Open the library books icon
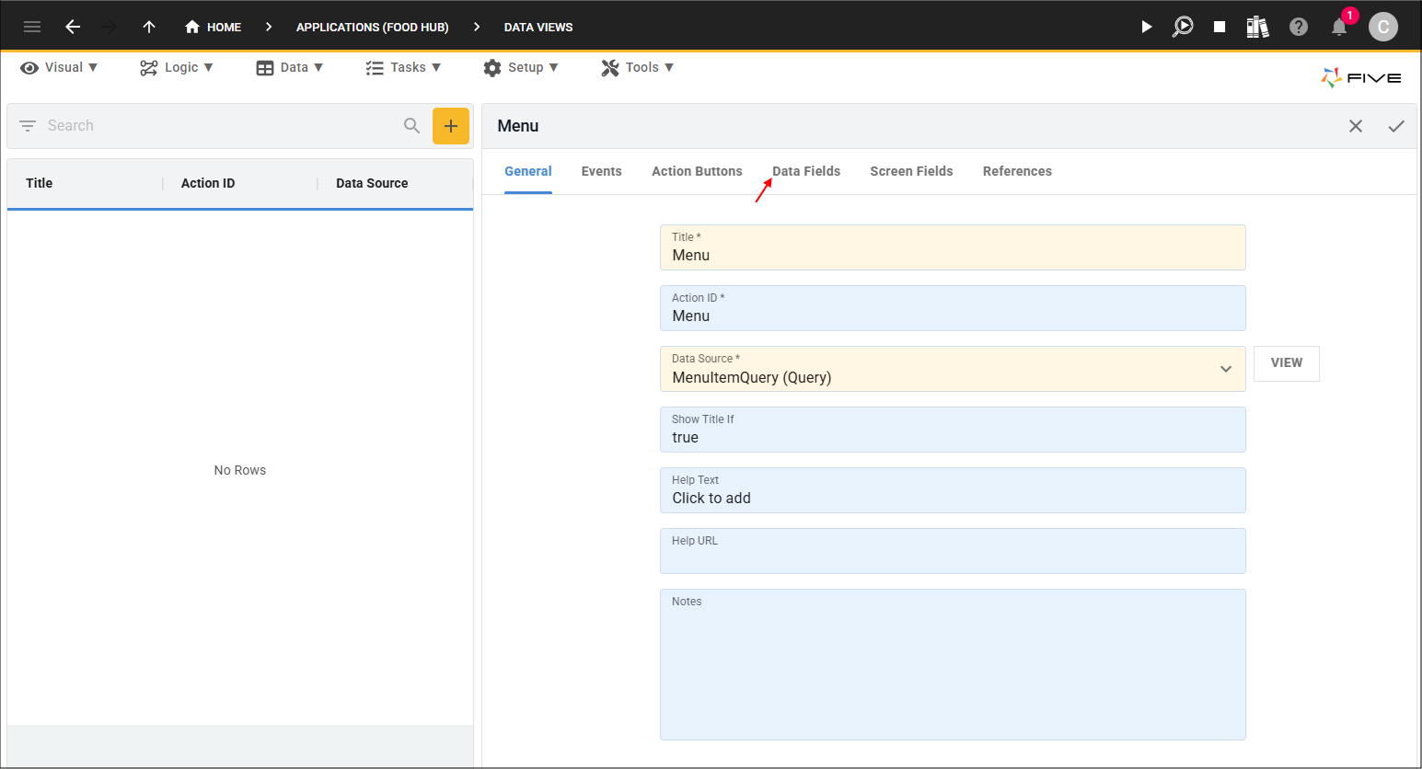The width and height of the screenshot is (1422, 769). pyautogui.click(x=1257, y=27)
